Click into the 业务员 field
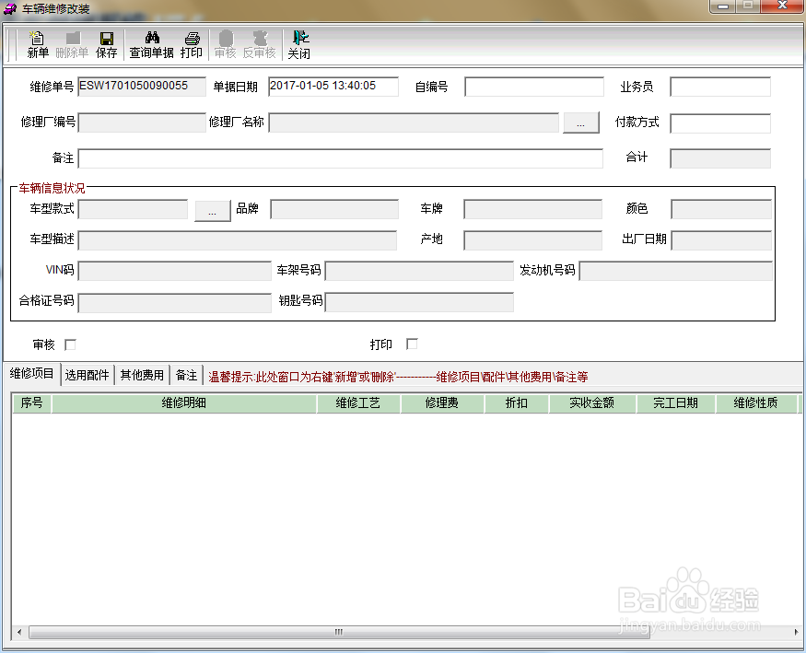Image resolution: width=806 pixels, height=653 pixels. click(x=720, y=87)
